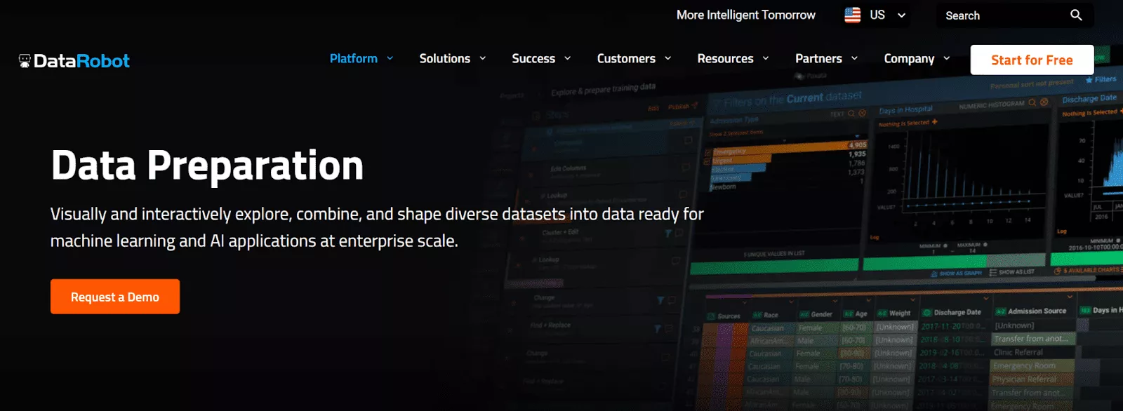Screen dimensions: 1123x411
Task: Open the Partners nav item
Action: (818, 59)
